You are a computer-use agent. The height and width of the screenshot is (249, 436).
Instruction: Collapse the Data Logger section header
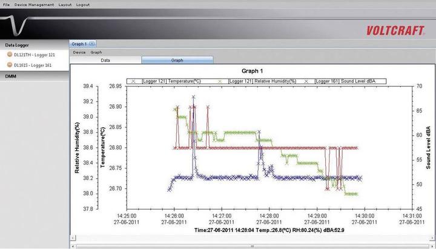(18, 45)
